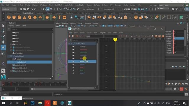Create a polygon cone from the shelf
The height and width of the screenshot is (106, 189).
coord(25,17)
